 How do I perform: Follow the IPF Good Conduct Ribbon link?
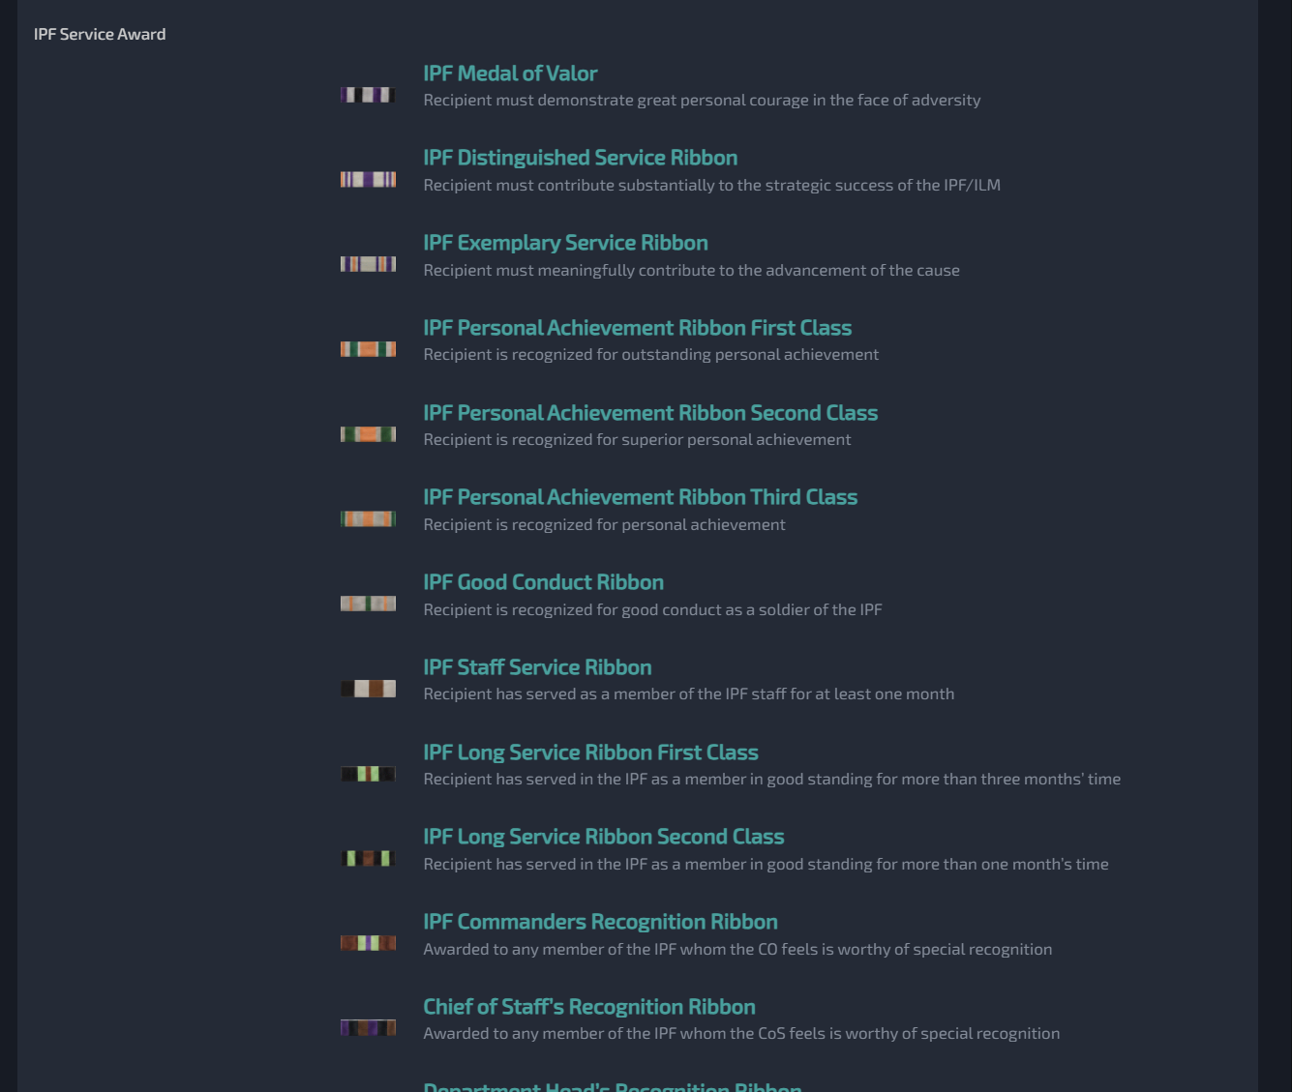click(543, 582)
